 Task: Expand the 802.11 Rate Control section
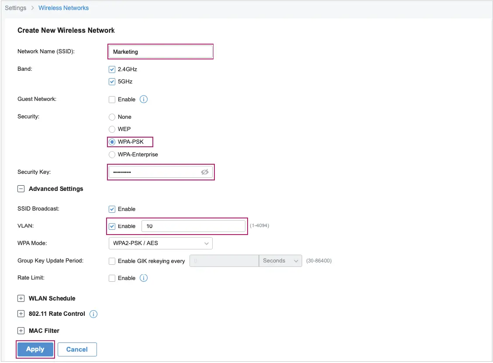pos(21,314)
